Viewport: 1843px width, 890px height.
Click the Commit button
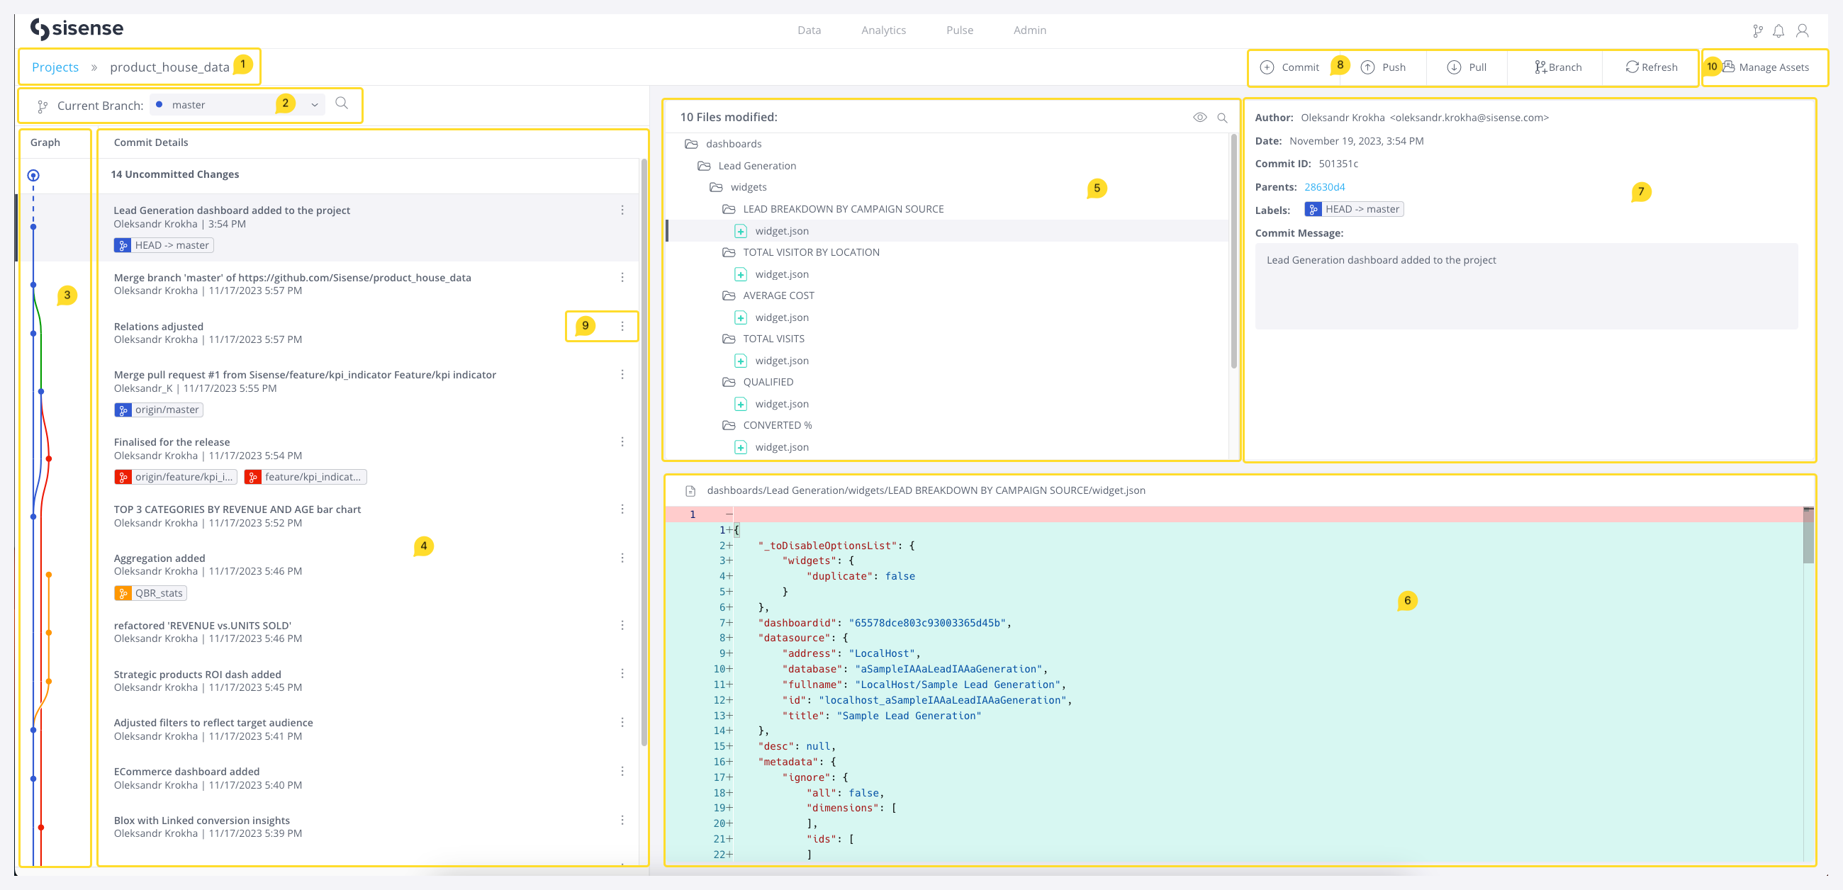point(1289,67)
